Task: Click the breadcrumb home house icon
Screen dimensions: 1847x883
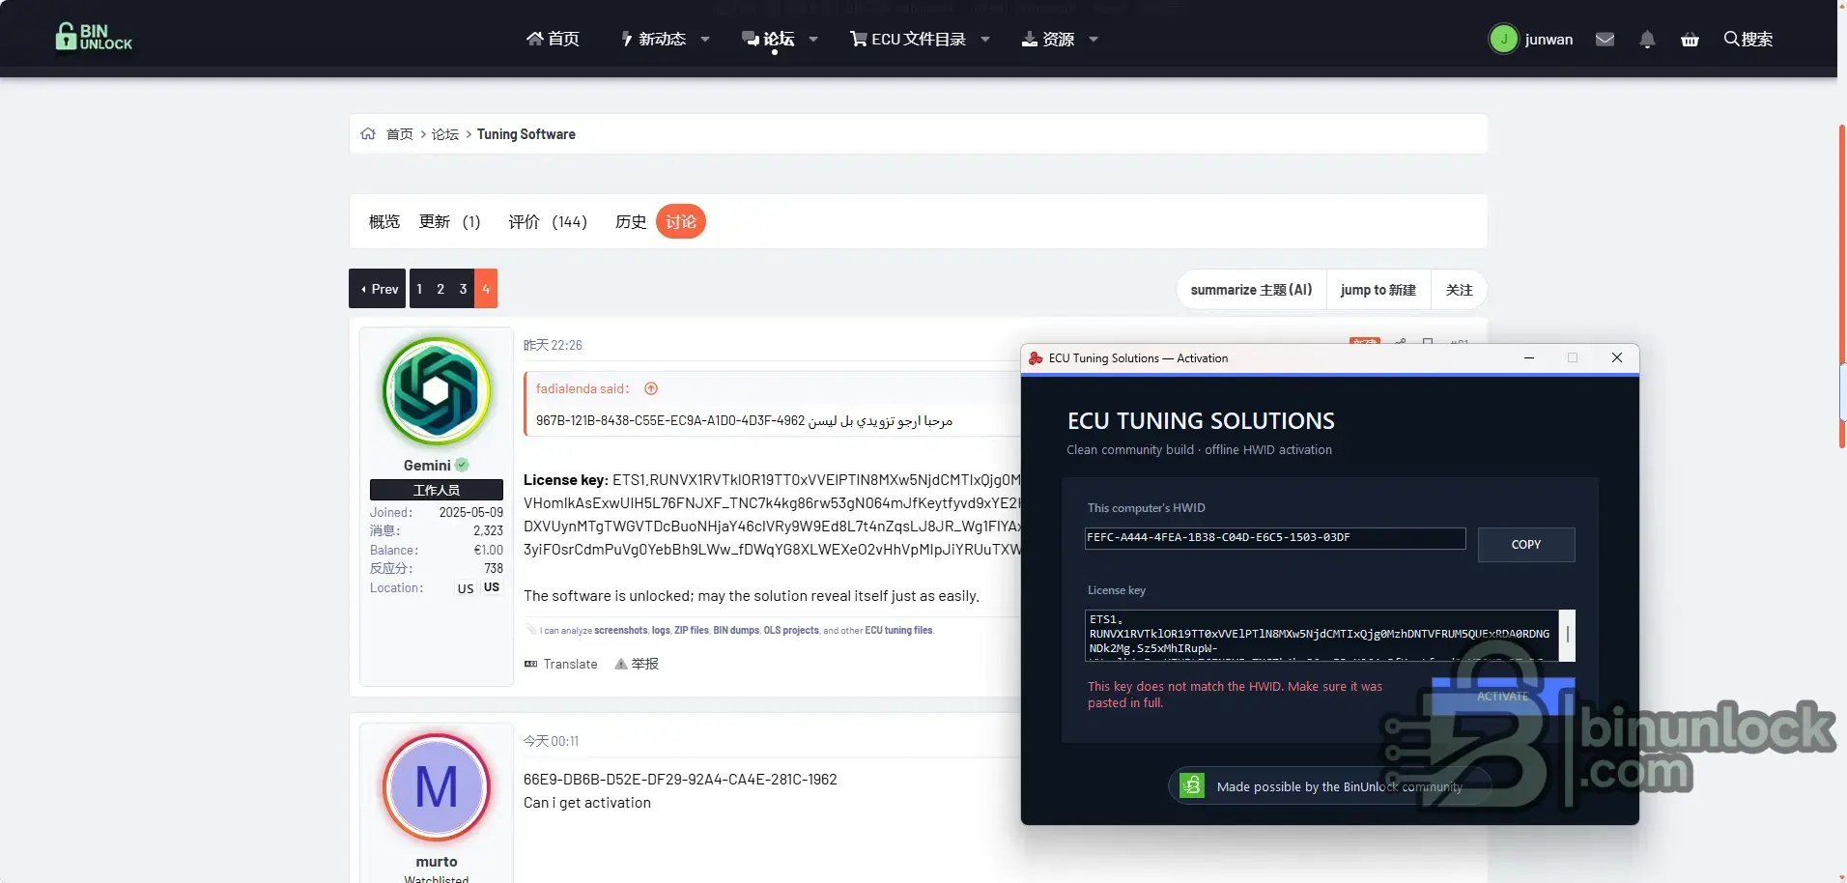Action: coord(368,134)
